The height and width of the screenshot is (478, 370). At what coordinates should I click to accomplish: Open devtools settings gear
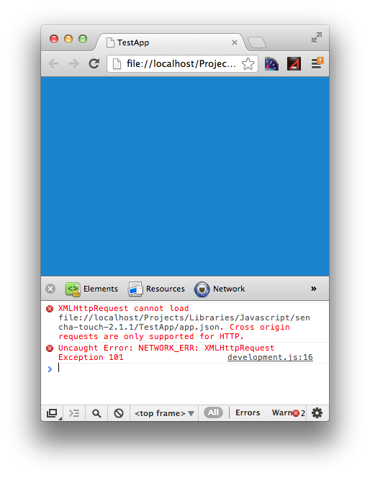pos(317,413)
